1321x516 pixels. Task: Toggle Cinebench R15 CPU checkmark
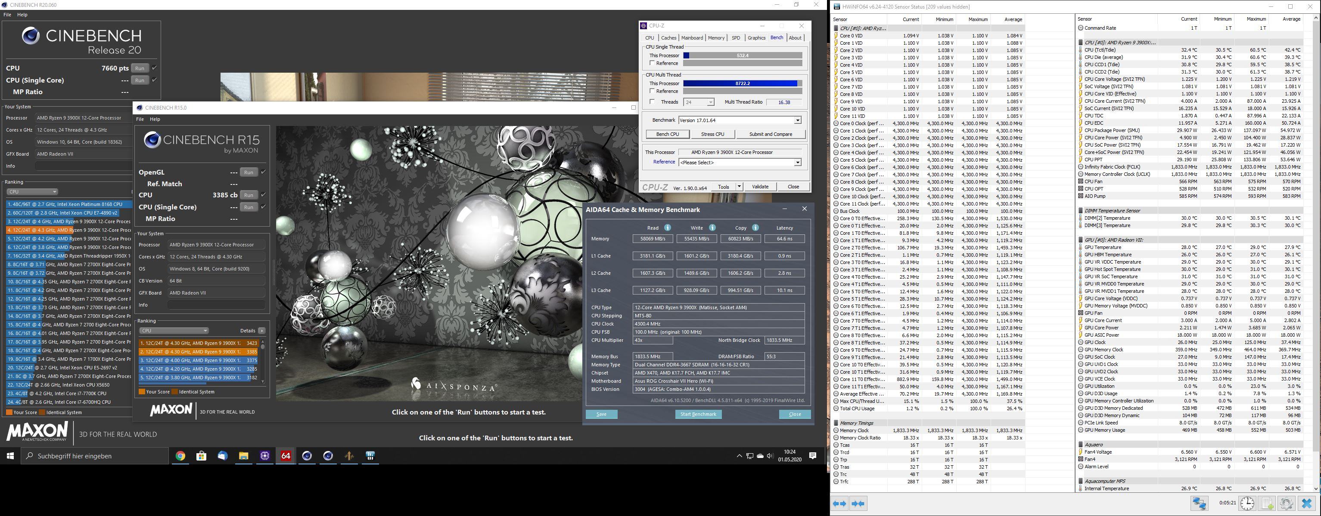point(263,194)
